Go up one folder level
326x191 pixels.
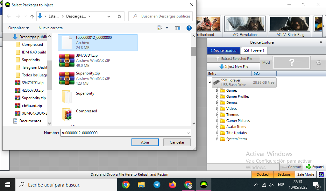click(x=32, y=16)
